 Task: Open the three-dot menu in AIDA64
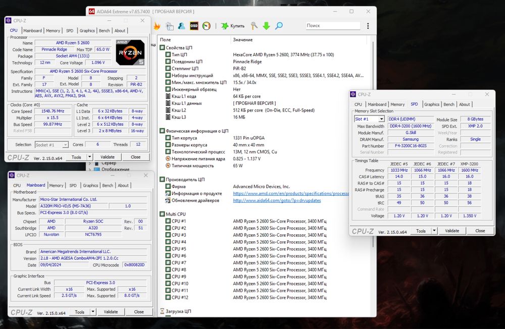pyautogui.click(x=368, y=26)
